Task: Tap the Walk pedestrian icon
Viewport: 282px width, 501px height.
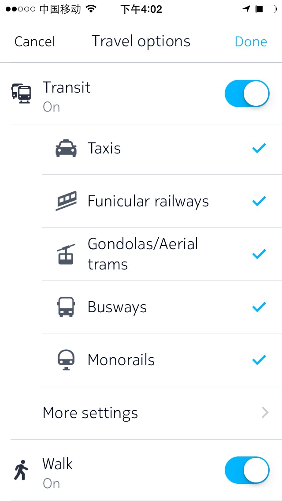Action: click(21, 470)
